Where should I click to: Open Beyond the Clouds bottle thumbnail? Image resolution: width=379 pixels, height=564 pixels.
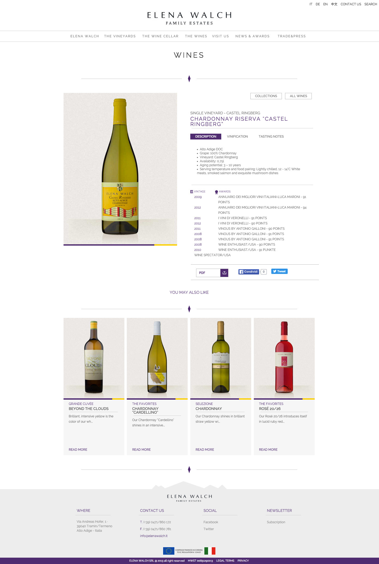94,358
